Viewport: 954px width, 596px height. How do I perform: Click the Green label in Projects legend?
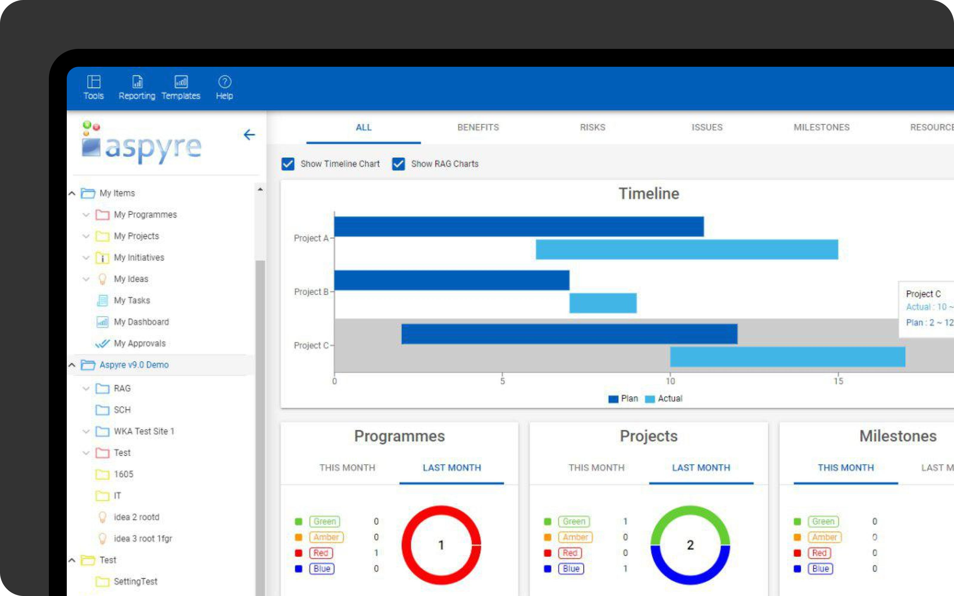pyautogui.click(x=574, y=521)
